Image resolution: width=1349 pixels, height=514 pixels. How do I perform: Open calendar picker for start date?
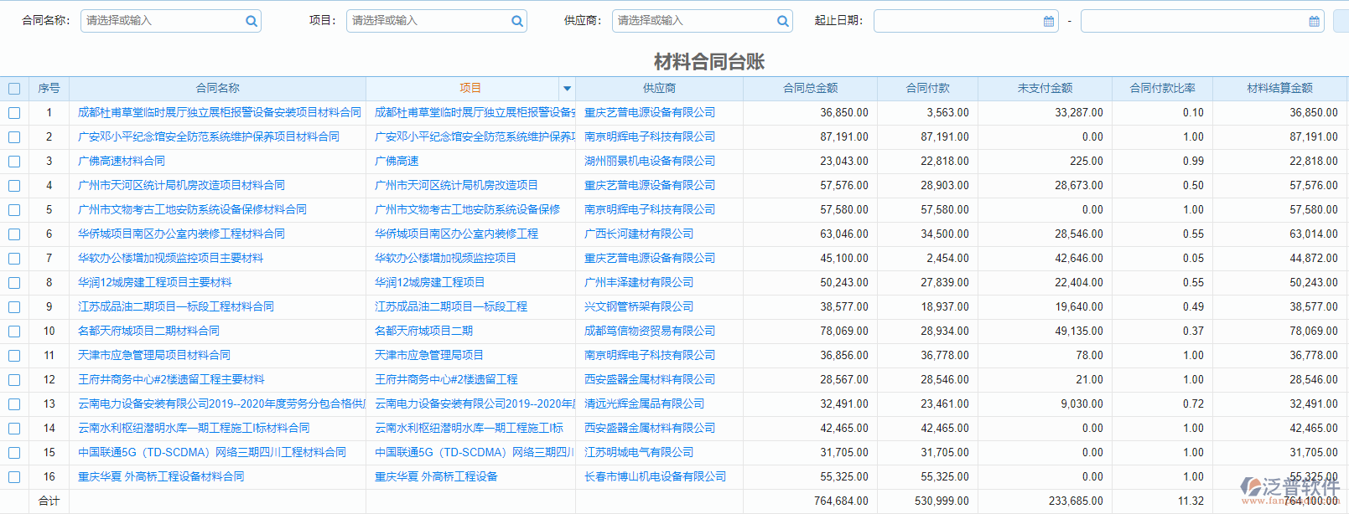[x=1049, y=21]
